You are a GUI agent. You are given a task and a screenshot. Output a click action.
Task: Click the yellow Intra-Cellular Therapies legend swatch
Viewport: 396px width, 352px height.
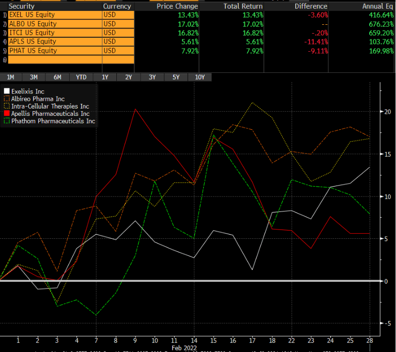point(7,106)
